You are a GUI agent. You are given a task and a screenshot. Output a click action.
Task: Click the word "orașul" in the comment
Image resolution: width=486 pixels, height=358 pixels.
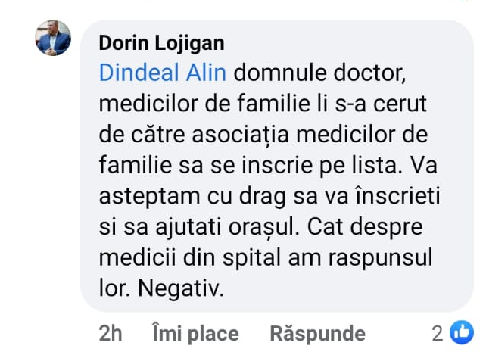tap(264, 227)
